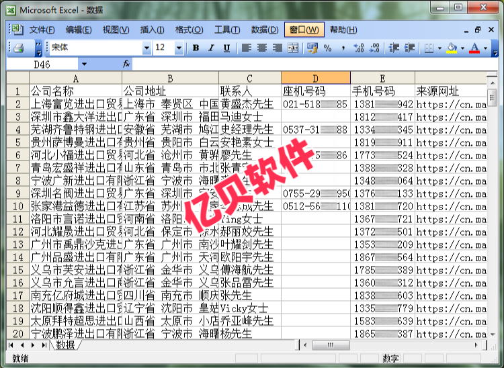Click Name Box showing D46
This screenshot has width=504, height=368.
(x=42, y=64)
